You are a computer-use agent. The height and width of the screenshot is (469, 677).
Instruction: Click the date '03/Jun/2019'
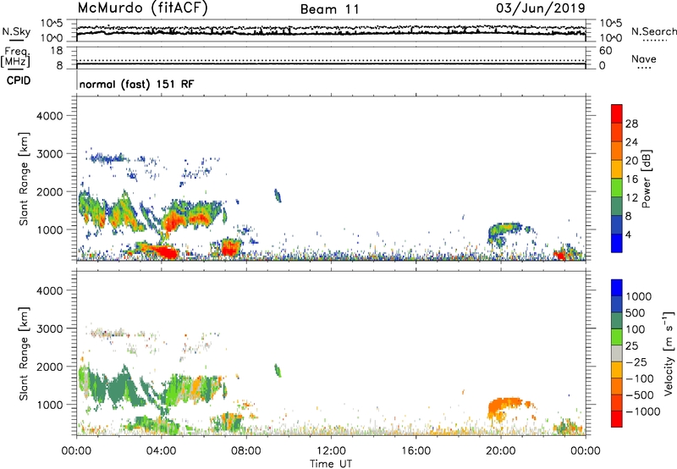click(541, 8)
